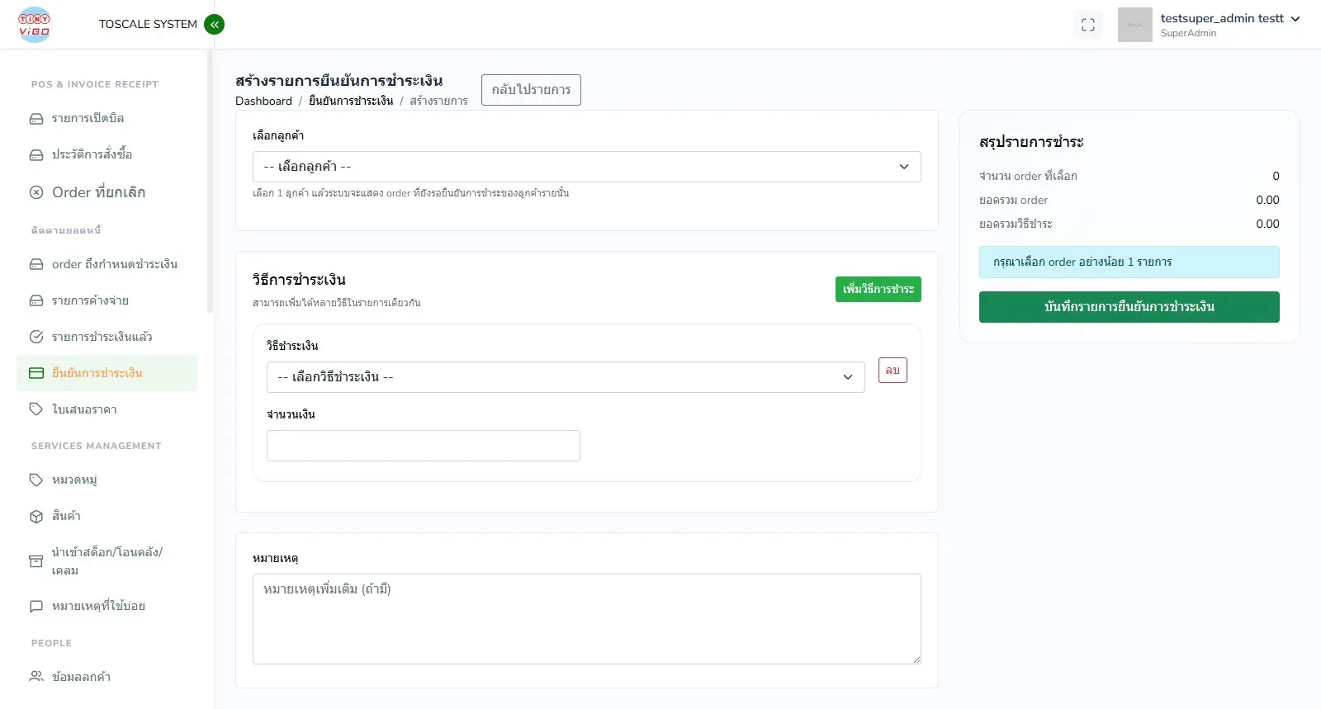
Task: Click the Tiny Vigo logo
Action: pyautogui.click(x=35, y=25)
